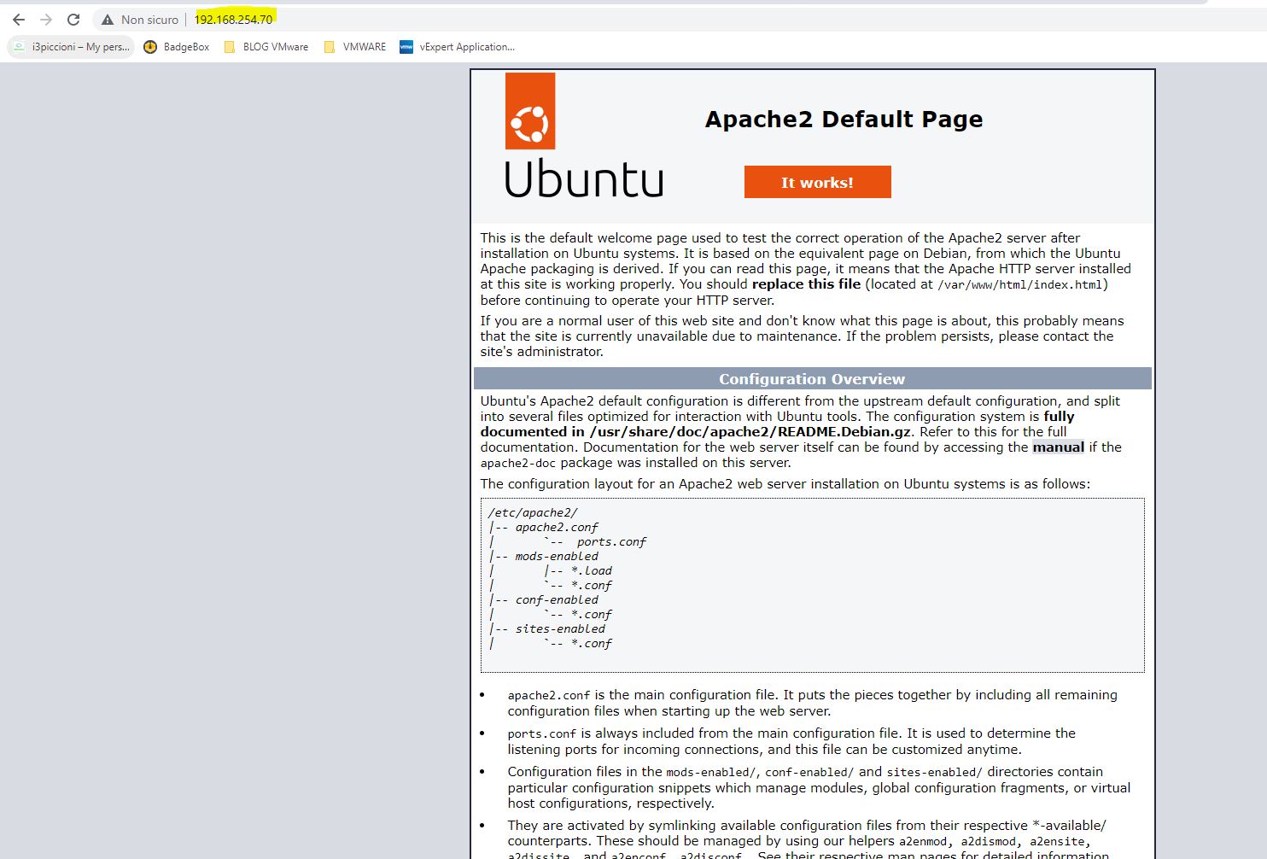This screenshot has height=859, width=1267.
Task: Click the ports.conf line in the config tree
Action: [x=611, y=541]
